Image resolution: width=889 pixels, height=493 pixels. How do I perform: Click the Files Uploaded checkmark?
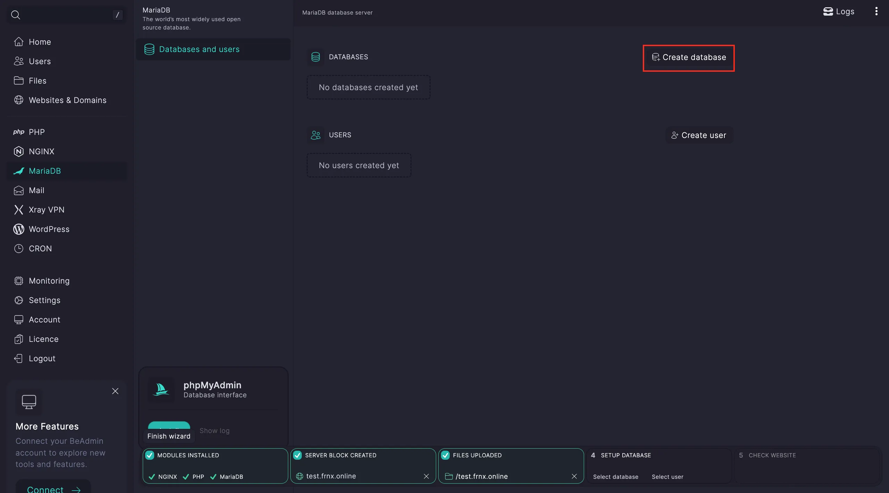(446, 455)
